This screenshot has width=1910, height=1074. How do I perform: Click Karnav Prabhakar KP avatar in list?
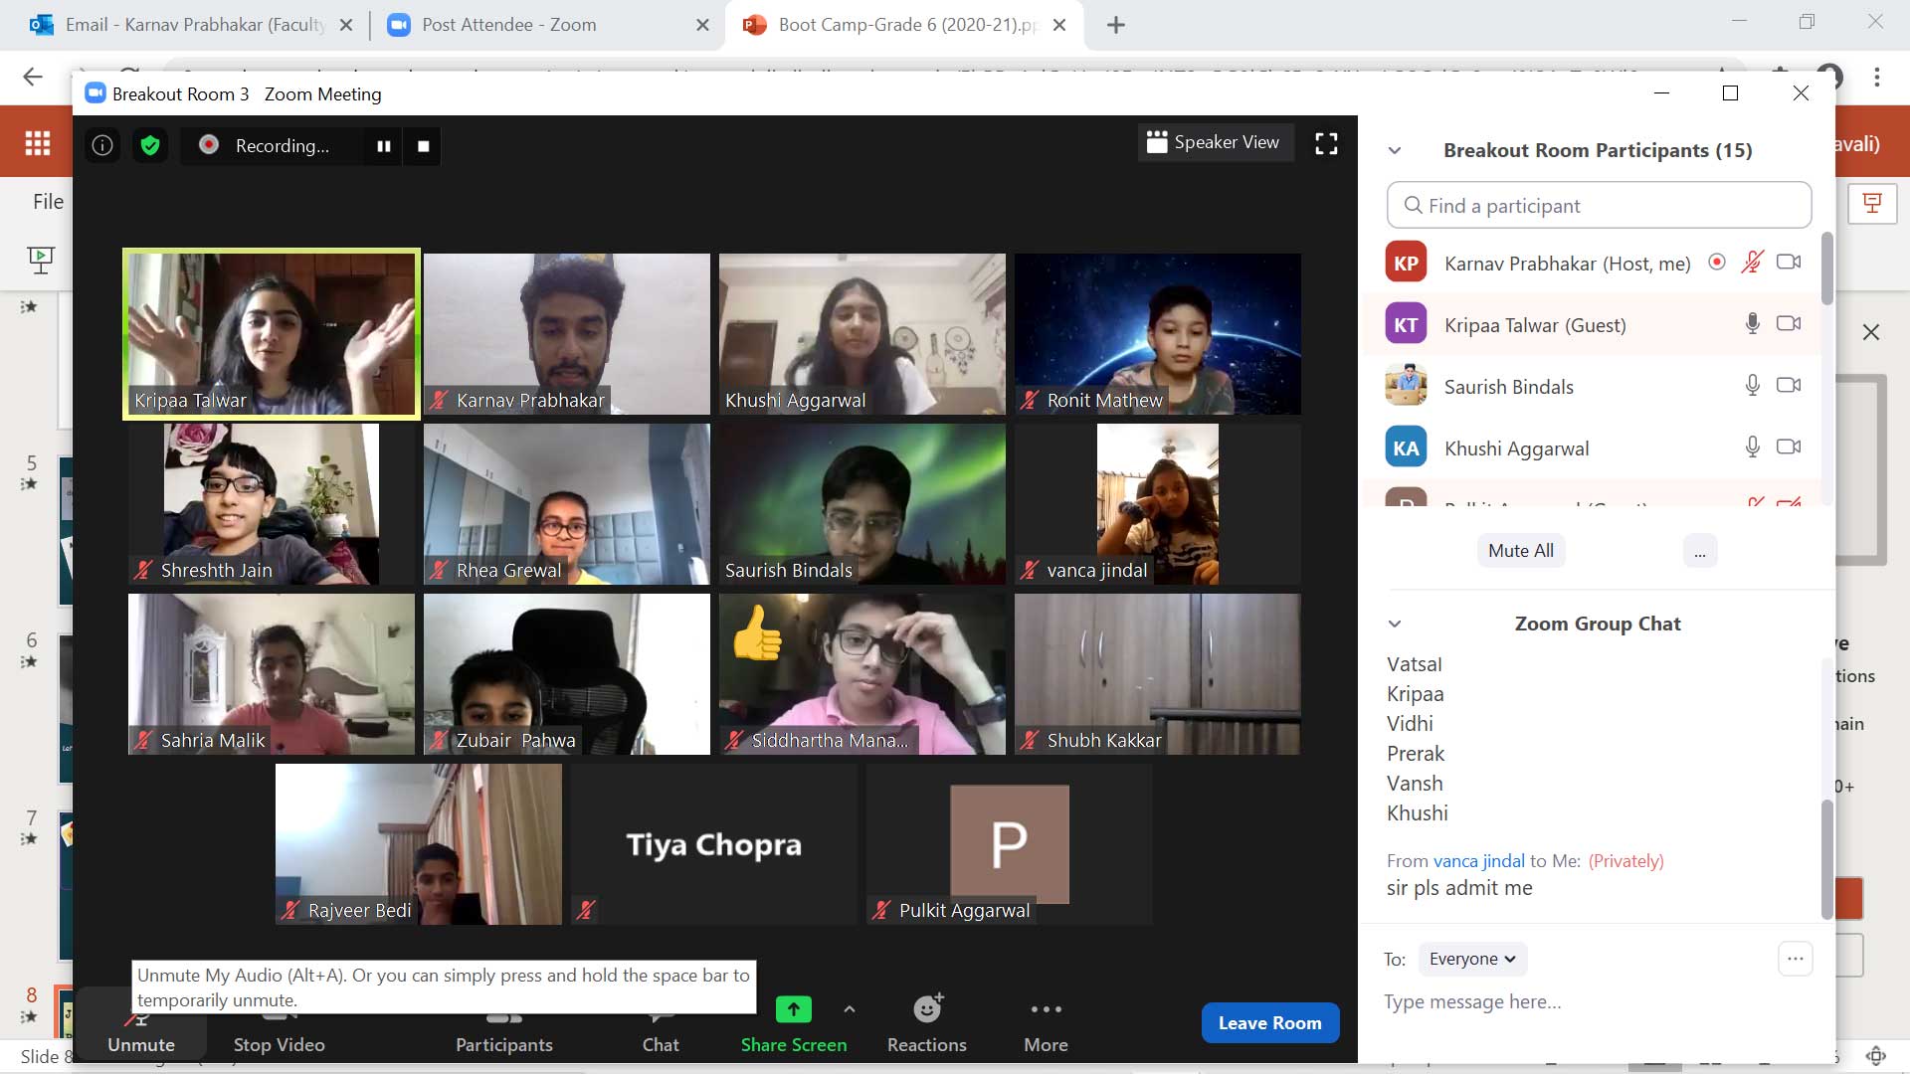[x=1406, y=263]
